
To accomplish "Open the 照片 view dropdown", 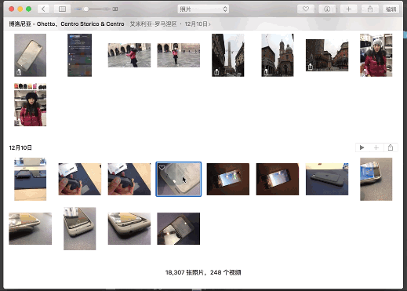I will tap(203, 9).
